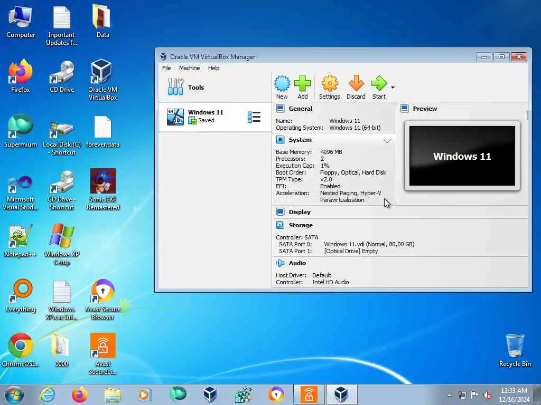Select the CD Drive - Shortcut icon
The image size is (541, 405).
click(x=62, y=190)
